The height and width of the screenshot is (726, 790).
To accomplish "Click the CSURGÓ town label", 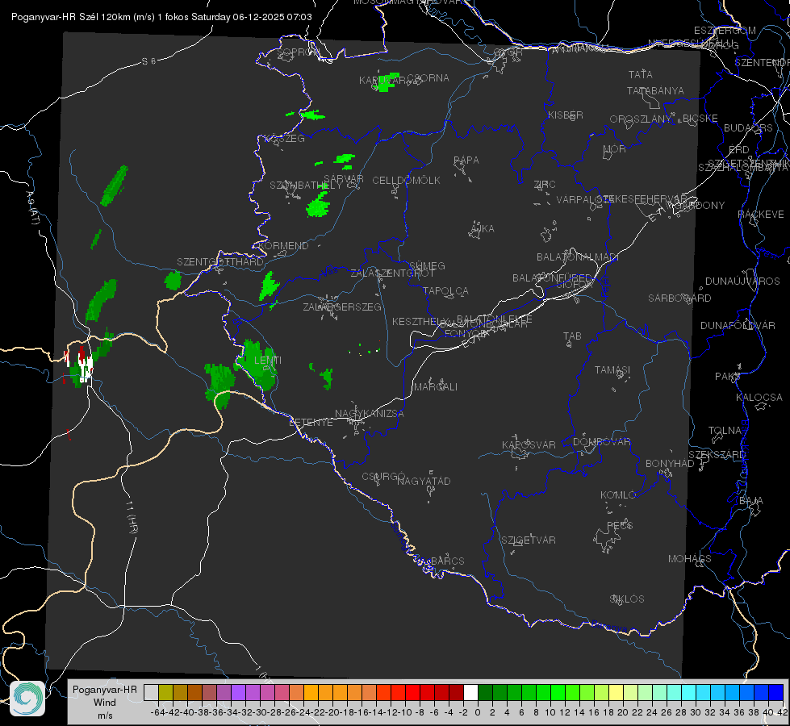I will (x=383, y=476).
